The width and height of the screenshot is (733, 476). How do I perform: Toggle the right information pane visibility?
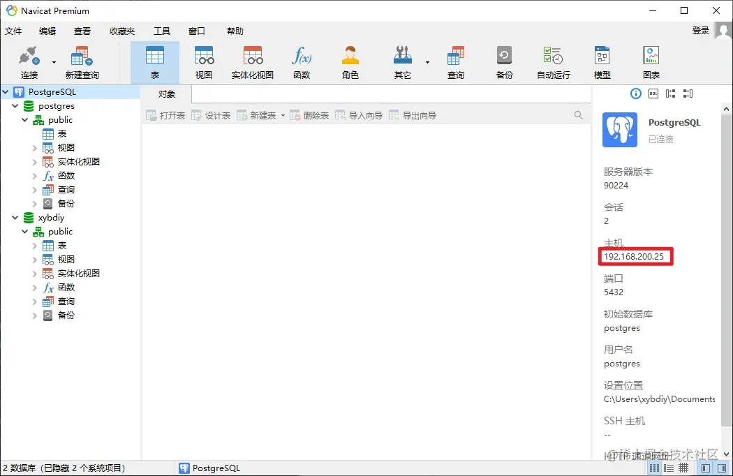pos(722,468)
